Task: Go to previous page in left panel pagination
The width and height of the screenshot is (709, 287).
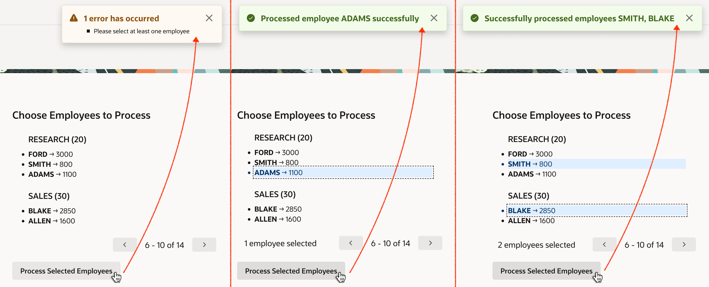Action: [x=125, y=244]
